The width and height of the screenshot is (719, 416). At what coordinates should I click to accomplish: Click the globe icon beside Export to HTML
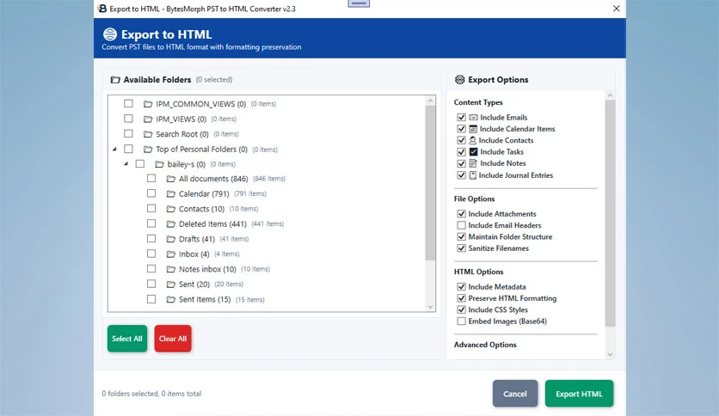click(x=110, y=34)
